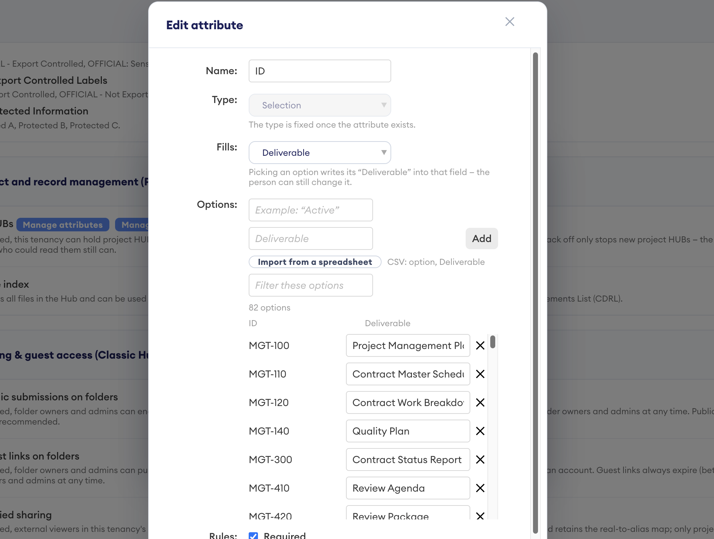
Task: Close the Edit attribute dialog
Action: tap(509, 22)
